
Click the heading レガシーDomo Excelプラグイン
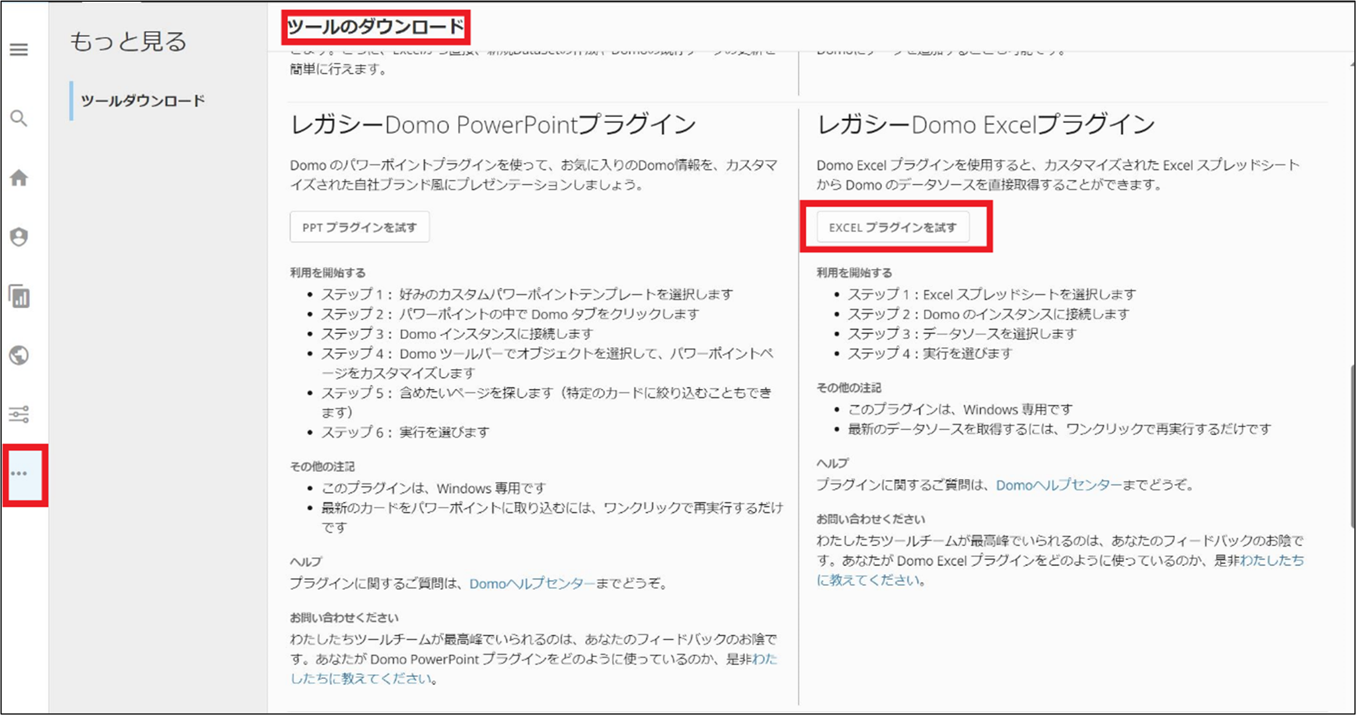click(x=986, y=125)
